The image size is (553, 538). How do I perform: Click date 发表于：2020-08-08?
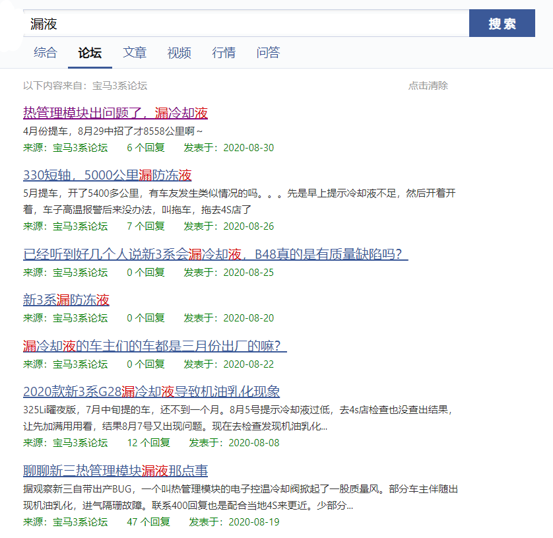click(x=234, y=443)
